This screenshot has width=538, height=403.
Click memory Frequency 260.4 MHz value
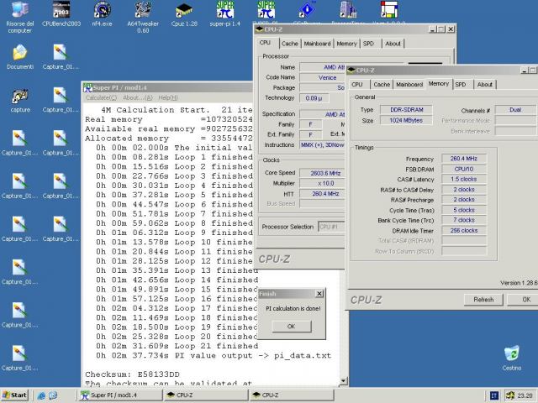click(464, 159)
